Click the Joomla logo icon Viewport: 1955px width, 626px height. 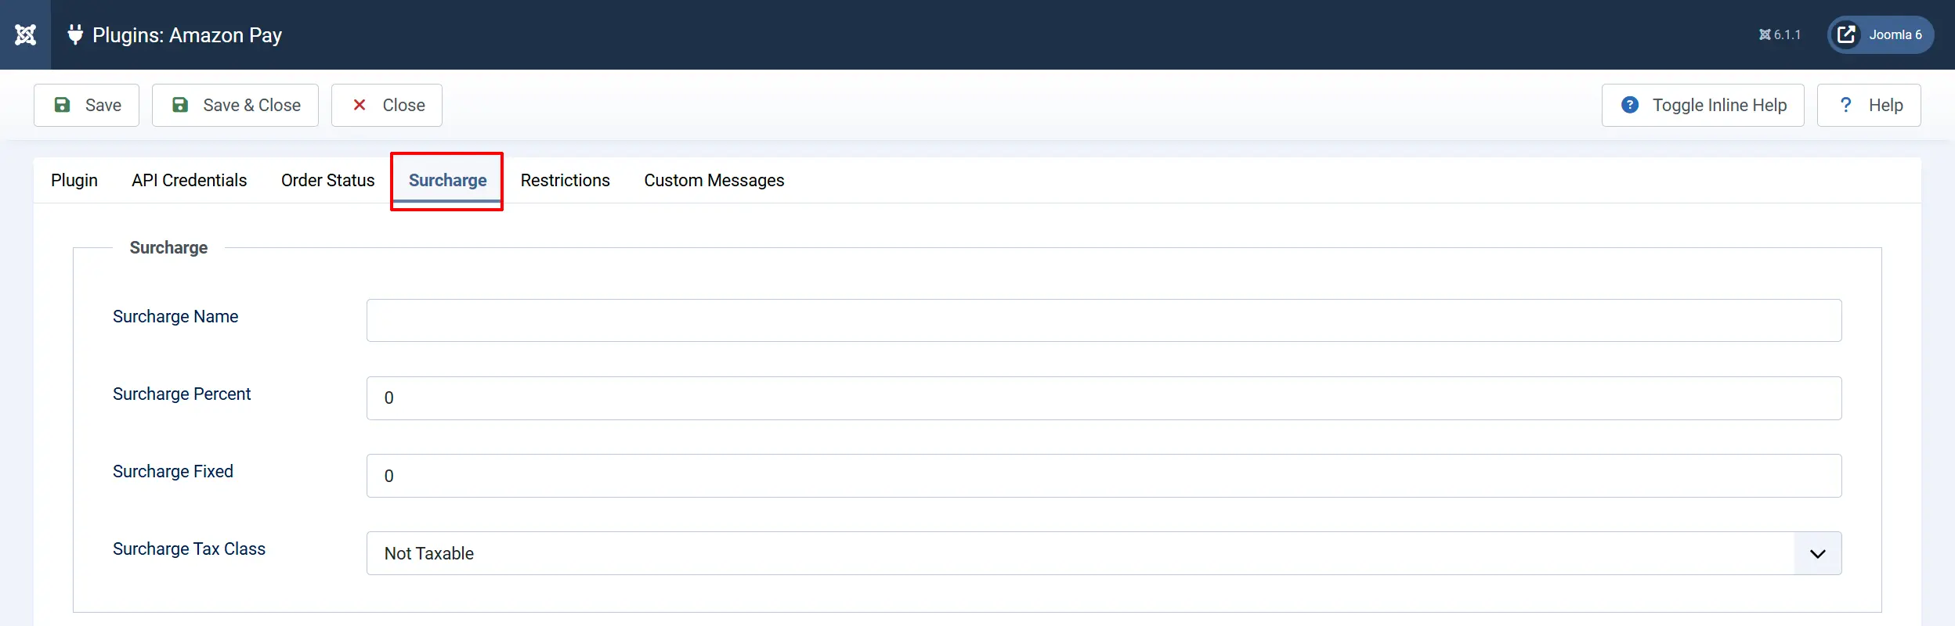click(25, 34)
